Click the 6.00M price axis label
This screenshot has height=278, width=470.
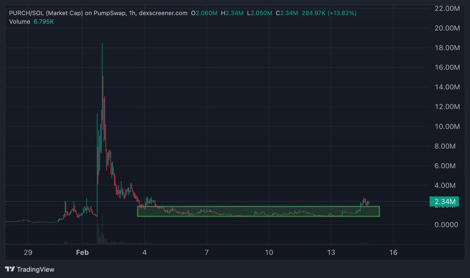coord(445,166)
